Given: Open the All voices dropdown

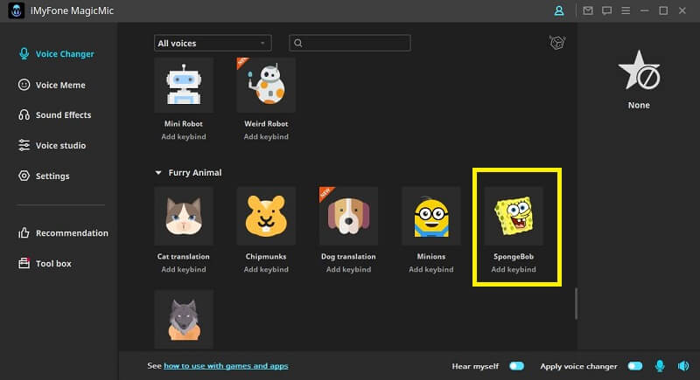Looking at the screenshot, I should 213,43.
